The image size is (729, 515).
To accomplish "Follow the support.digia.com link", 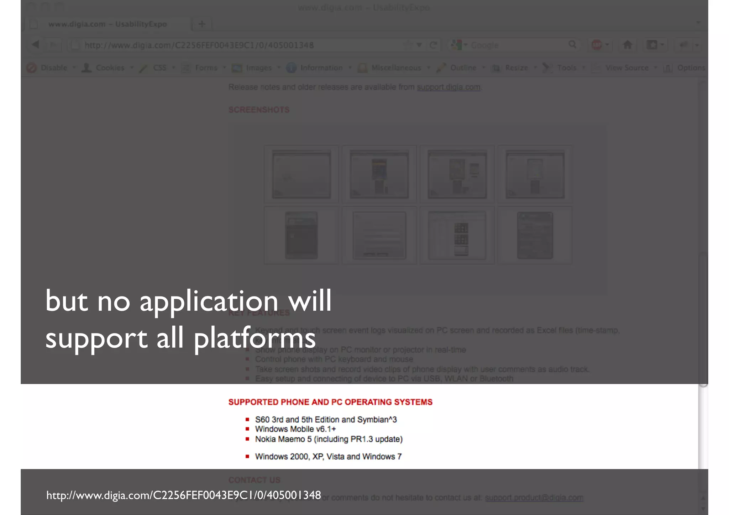I will 449,87.
